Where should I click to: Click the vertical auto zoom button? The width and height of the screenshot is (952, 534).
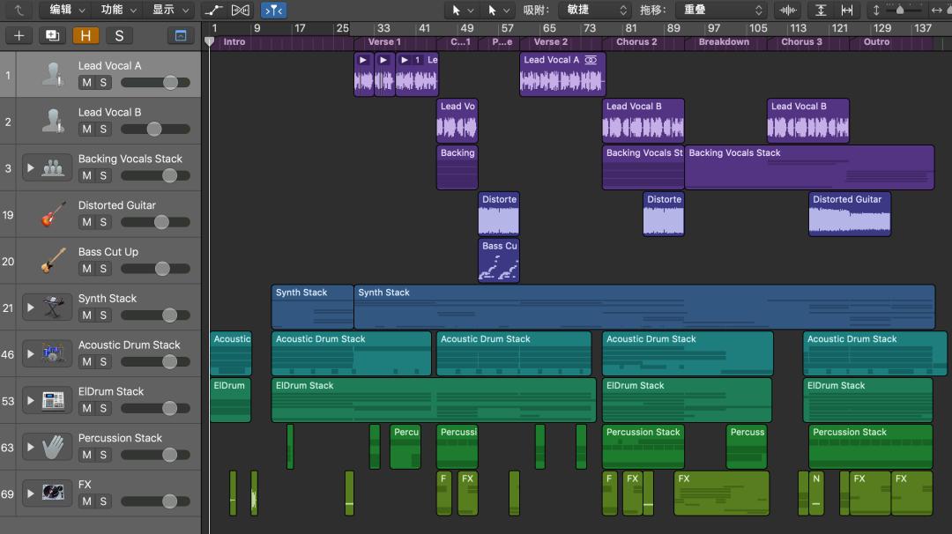click(821, 11)
